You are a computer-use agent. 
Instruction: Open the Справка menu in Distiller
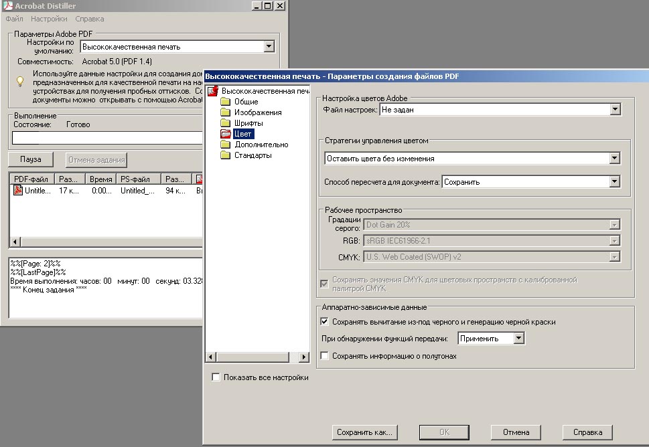(x=89, y=19)
